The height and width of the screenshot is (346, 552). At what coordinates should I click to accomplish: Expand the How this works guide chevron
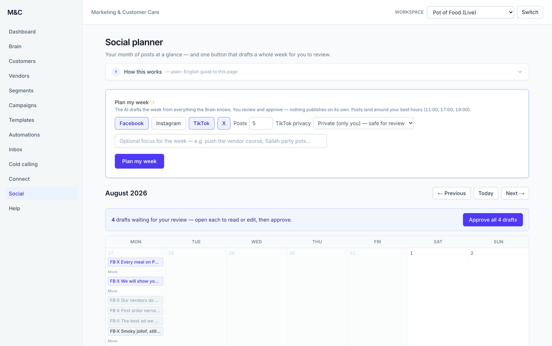pos(520,72)
